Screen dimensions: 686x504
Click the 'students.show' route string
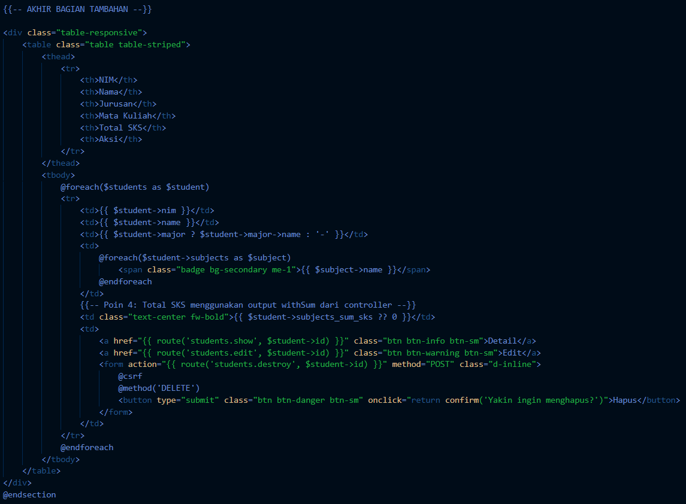coord(222,341)
